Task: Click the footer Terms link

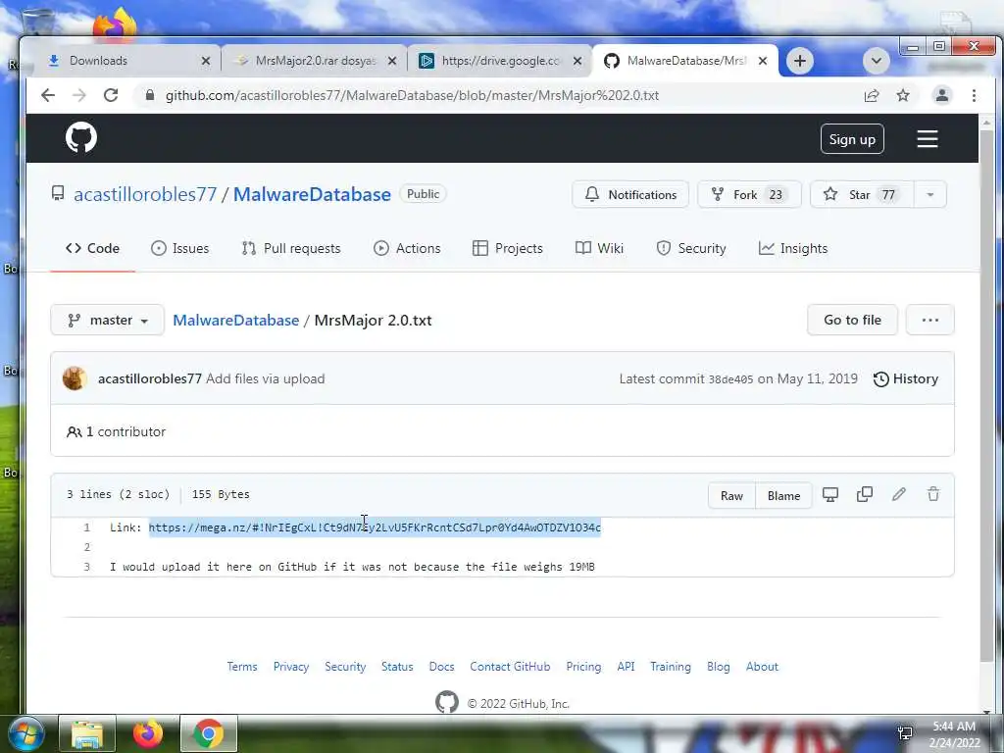Action: (242, 667)
